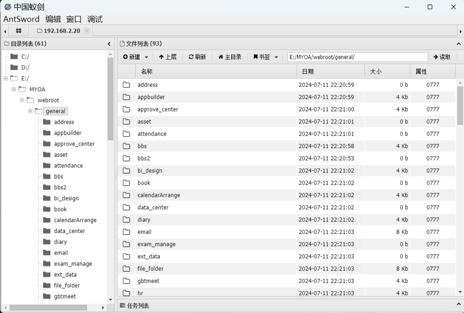The width and height of the screenshot is (464, 313).
Task: Click data_center folder icon in file list
Action: click(126, 207)
